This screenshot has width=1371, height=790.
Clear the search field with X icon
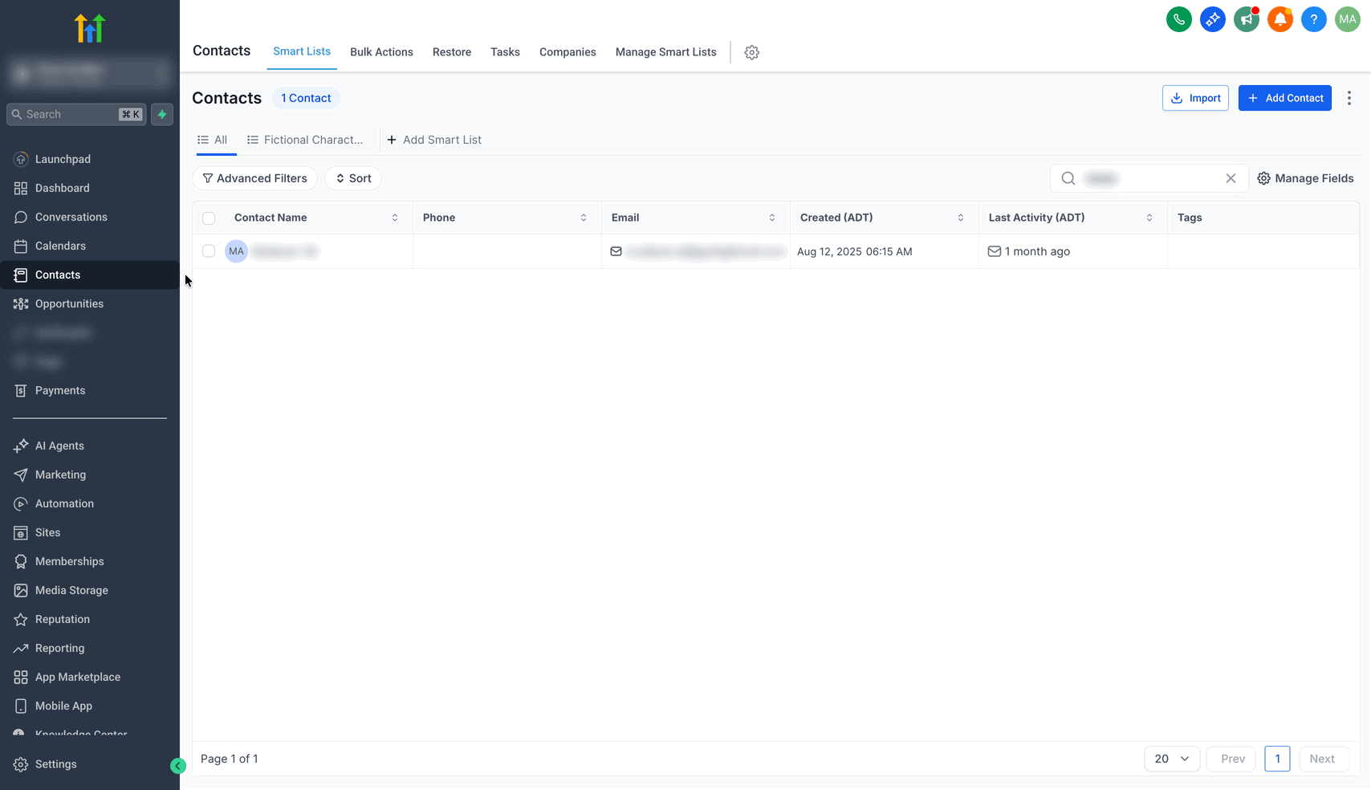click(x=1231, y=178)
